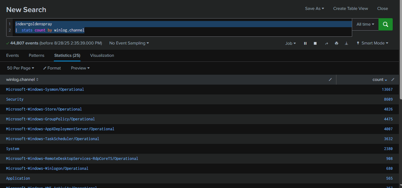
Task: Open the Microsoft-Windows-Sysmon/Operational channel link
Action: tap(45, 90)
